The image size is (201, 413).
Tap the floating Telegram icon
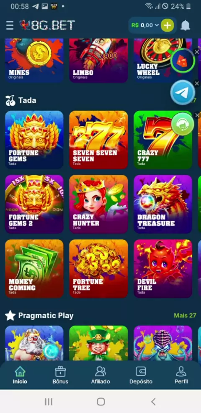coord(183,93)
